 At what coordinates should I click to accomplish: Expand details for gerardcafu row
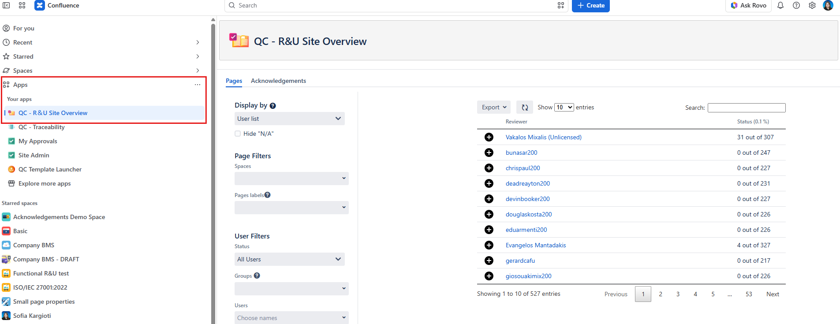489,261
